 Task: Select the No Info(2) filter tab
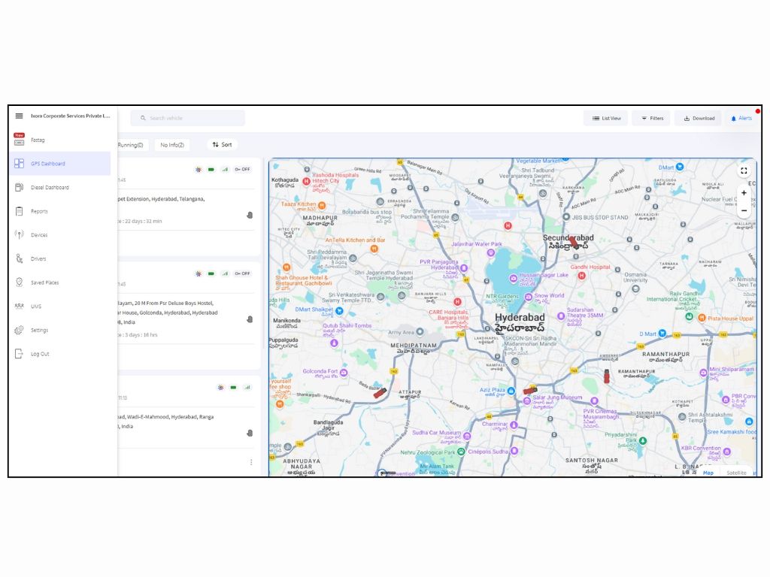[x=172, y=145]
